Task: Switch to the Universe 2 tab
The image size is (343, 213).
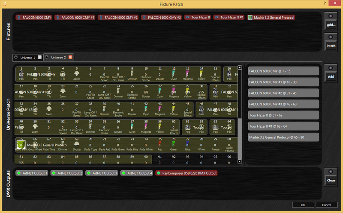Action: point(58,57)
